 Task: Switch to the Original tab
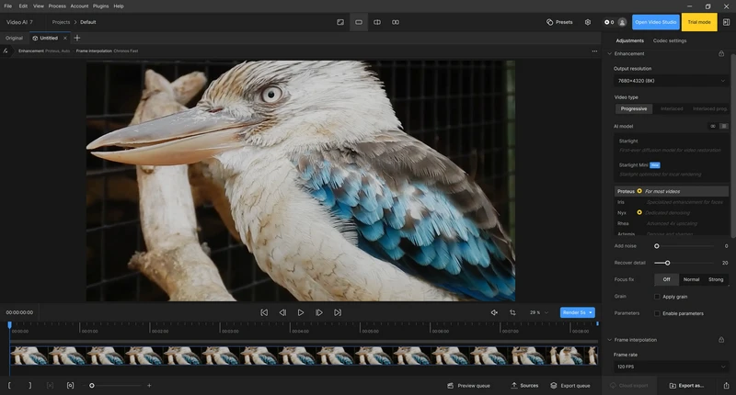pyautogui.click(x=14, y=38)
